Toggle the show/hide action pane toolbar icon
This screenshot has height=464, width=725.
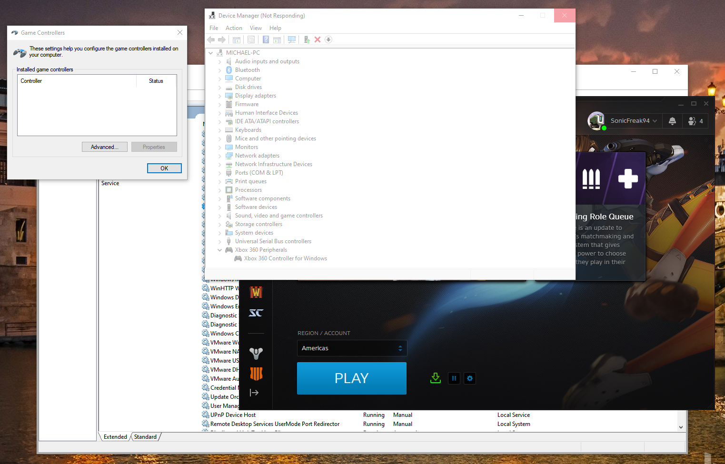point(277,39)
